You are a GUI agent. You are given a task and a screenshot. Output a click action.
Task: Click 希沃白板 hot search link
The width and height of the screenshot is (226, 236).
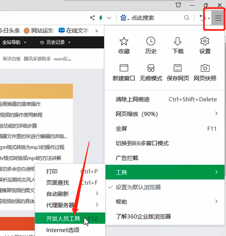pyautogui.click(x=12, y=59)
